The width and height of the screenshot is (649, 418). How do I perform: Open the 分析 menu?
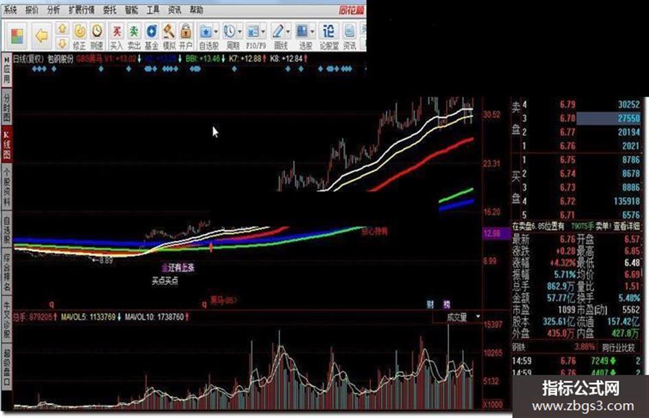click(53, 10)
